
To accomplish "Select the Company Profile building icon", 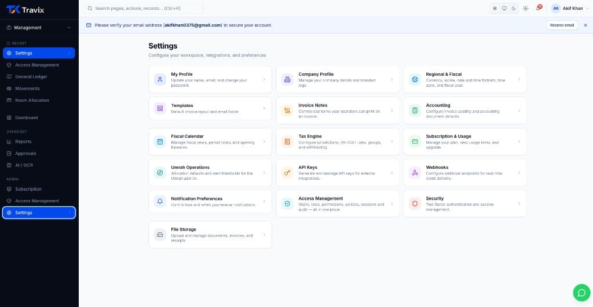I will tap(287, 80).
